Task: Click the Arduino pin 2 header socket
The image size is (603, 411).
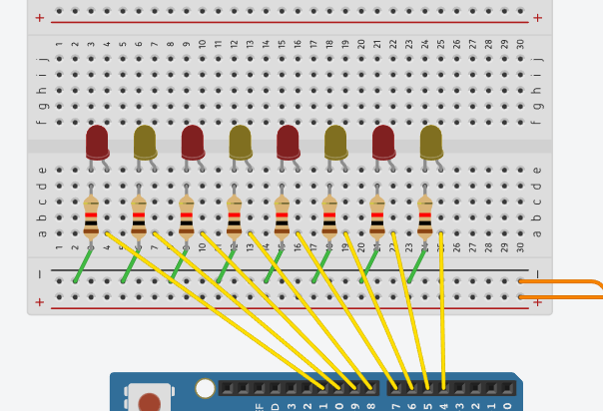Action: (475, 389)
